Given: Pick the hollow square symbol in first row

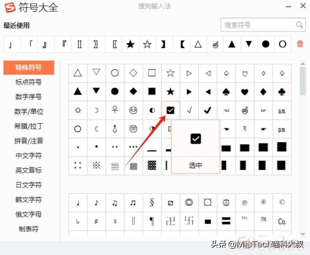Looking at the screenshot, I should (152, 73).
